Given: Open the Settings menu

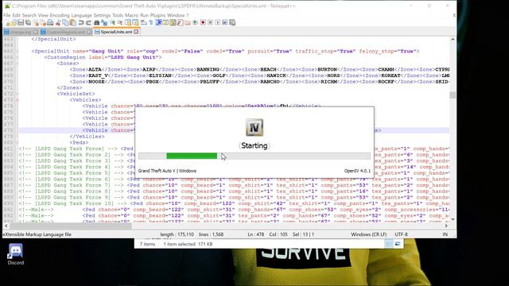Looking at the screenshot, I should [102, 15].
